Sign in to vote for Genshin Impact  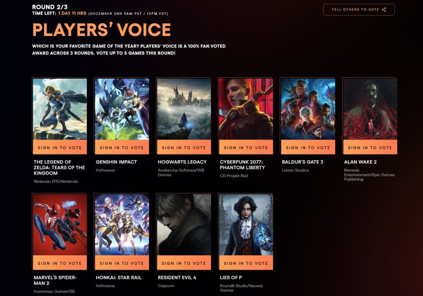[122, 147]
